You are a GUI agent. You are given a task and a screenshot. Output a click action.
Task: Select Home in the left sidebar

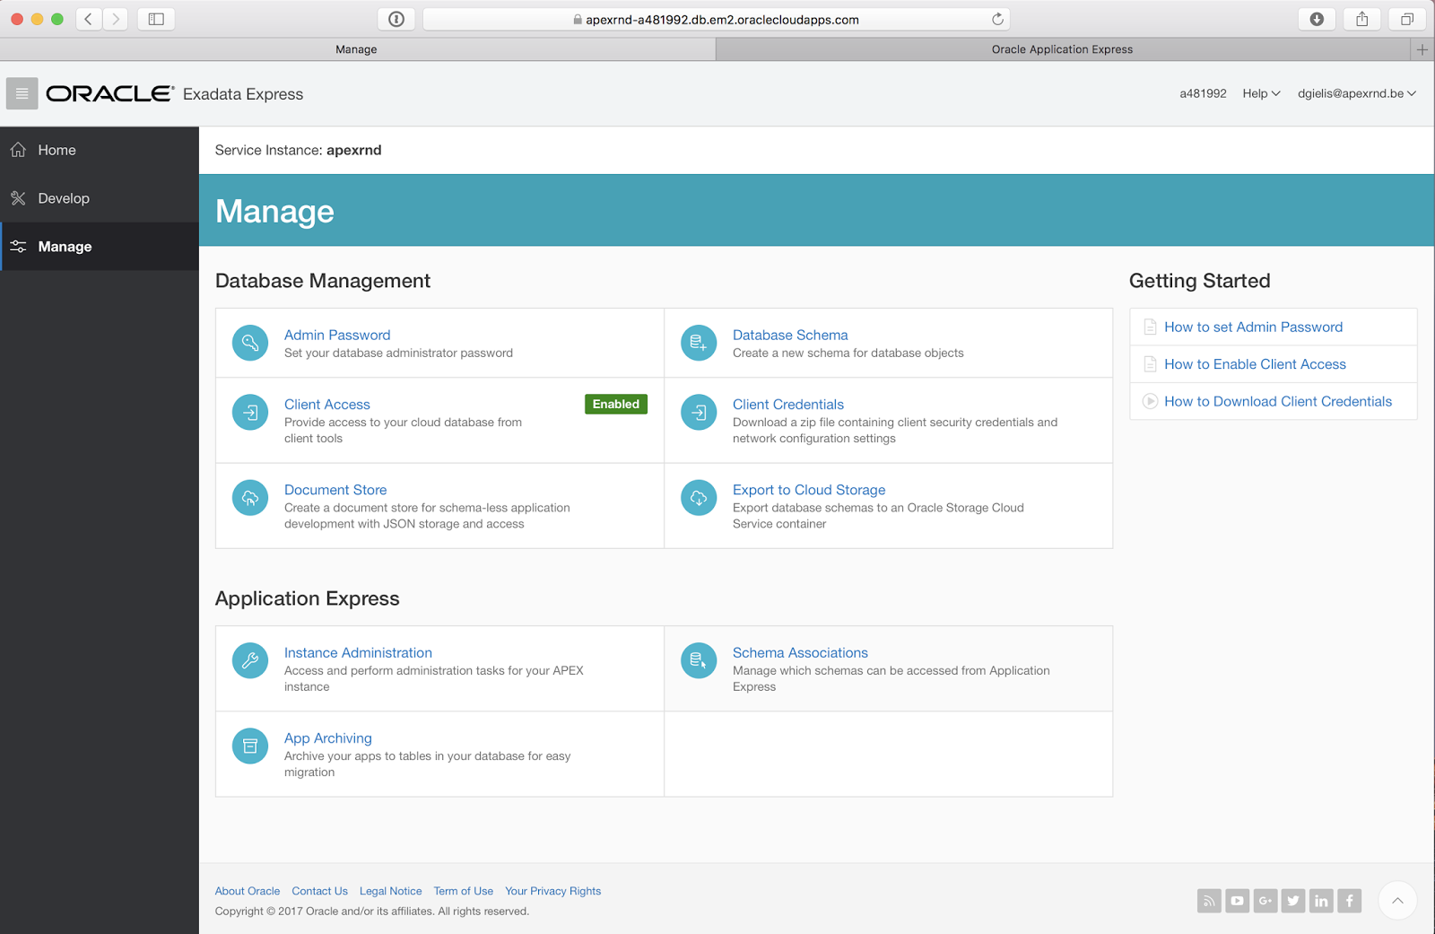pyautogui.click(x=57, y=149)
